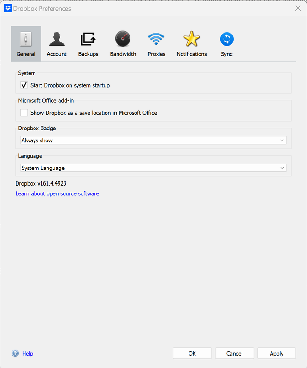Uncheck Start Dropbox on system startup

tap(24, 85)
